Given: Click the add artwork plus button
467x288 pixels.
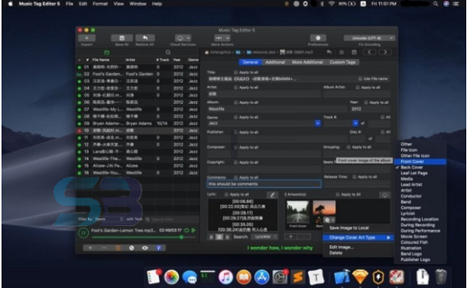Looking at the screenshot, I should (291, 236).
